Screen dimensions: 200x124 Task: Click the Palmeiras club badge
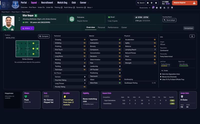click(72, 19)
